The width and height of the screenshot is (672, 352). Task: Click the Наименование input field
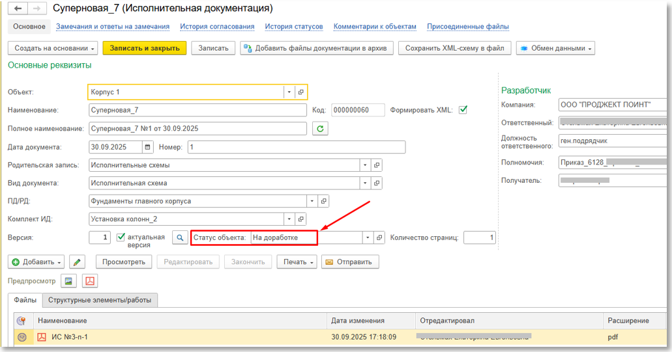coord(197,111)
